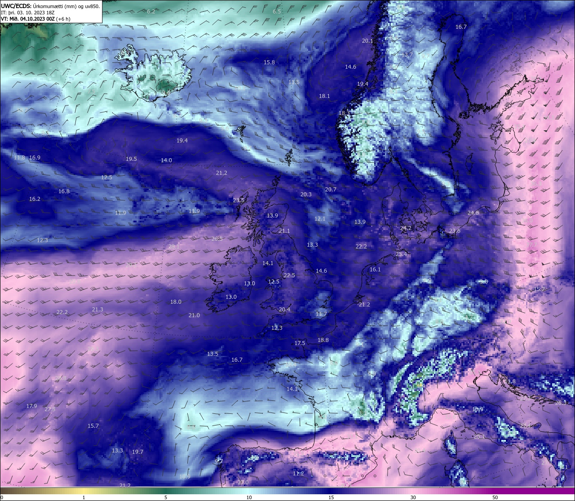
Task: Select the 25.4 value label
Action: 401,254
